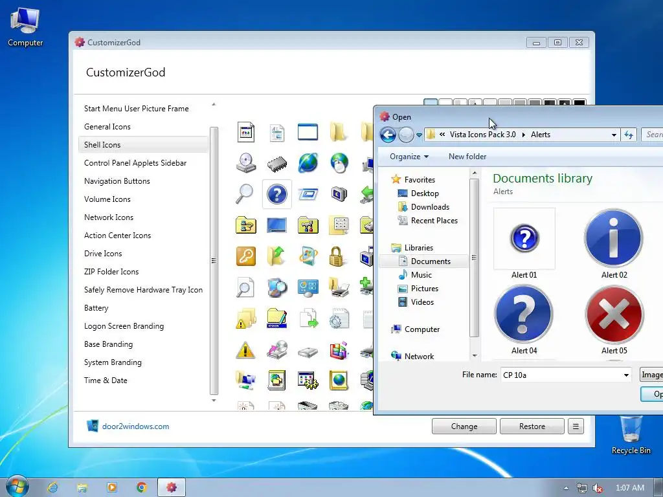Select the documents with green arrow icon
Viewport: 663px width, 497px height.
[x=308, y=318]
